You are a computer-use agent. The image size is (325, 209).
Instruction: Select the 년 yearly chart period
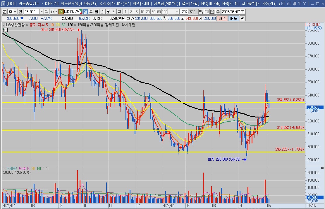pos(102,12)
